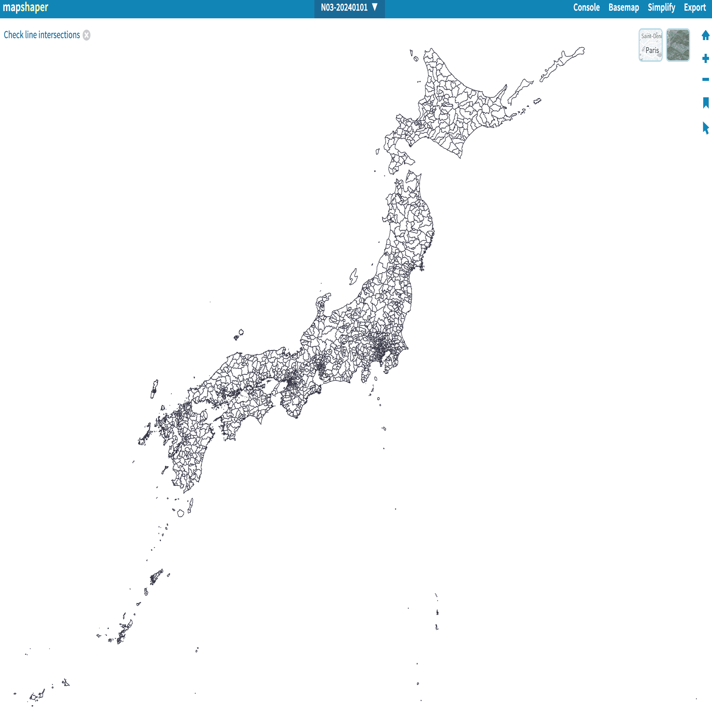The width and height of the screenshot is (712, 712).
Task: Activate the inspect features arrow tool
Action: point(704,128)
